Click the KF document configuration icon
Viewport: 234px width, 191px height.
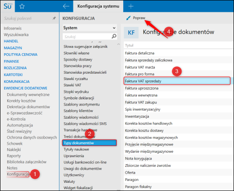[x=131, y=33]
